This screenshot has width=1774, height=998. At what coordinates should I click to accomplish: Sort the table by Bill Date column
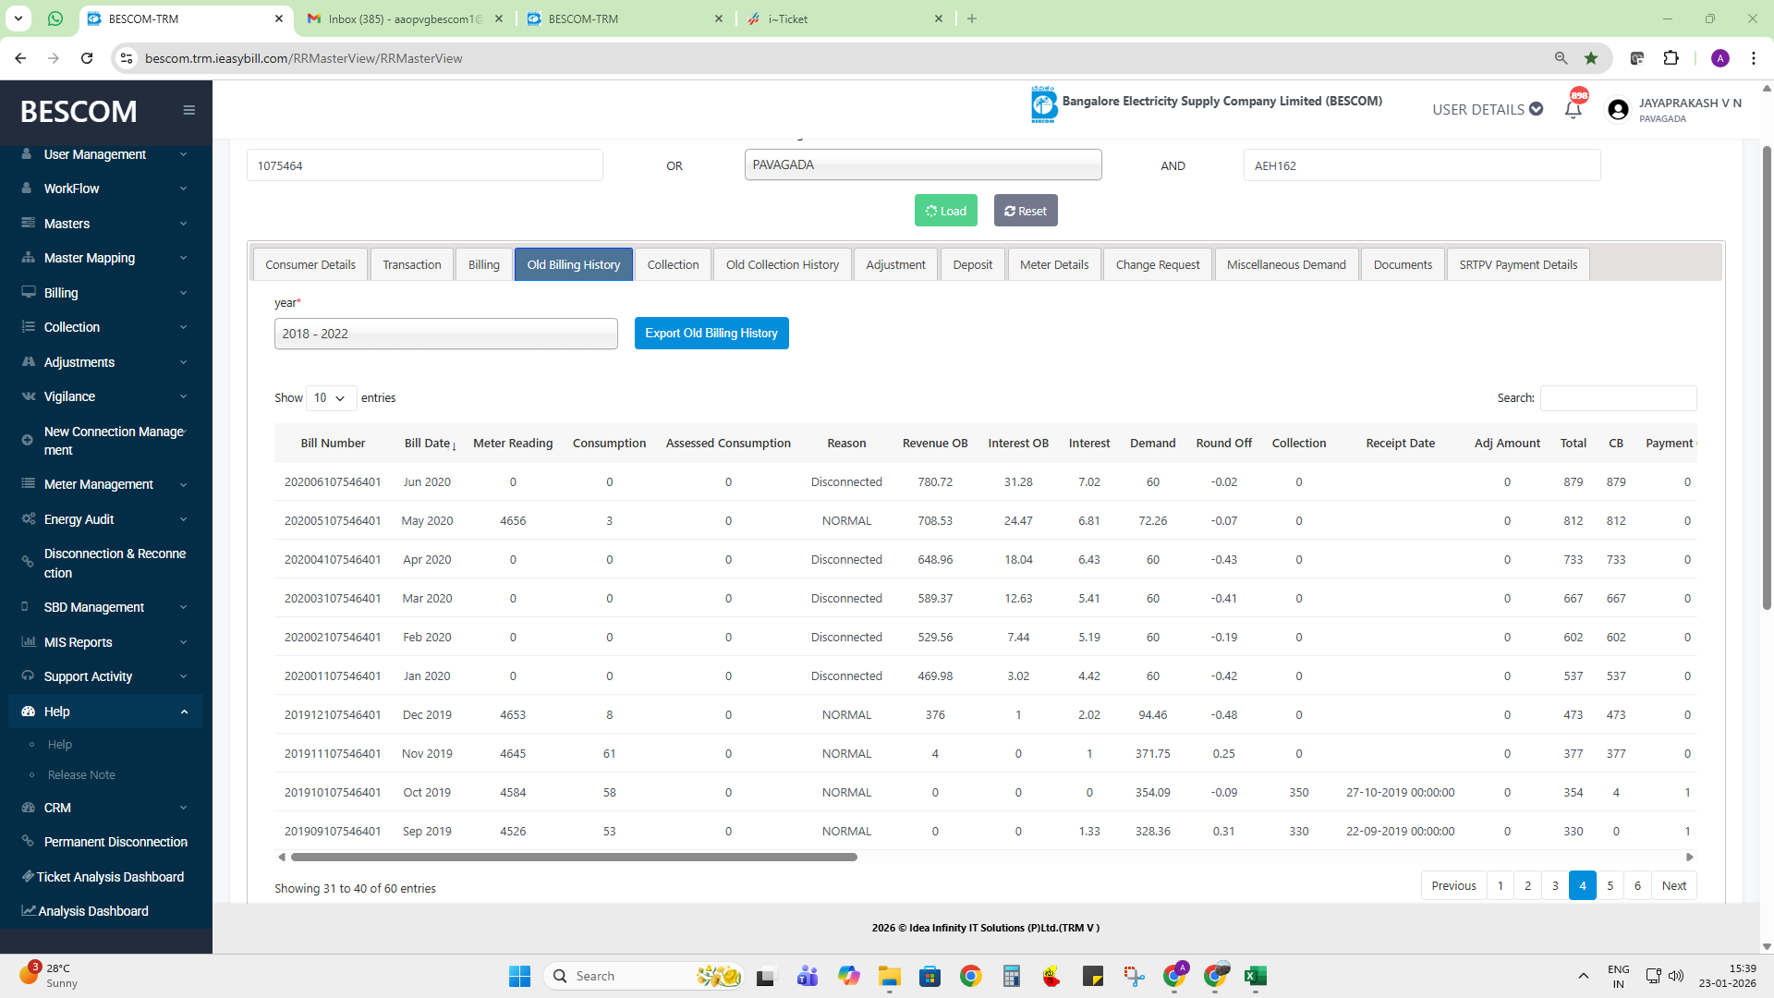pyautogui.click(x=429, y=444)
